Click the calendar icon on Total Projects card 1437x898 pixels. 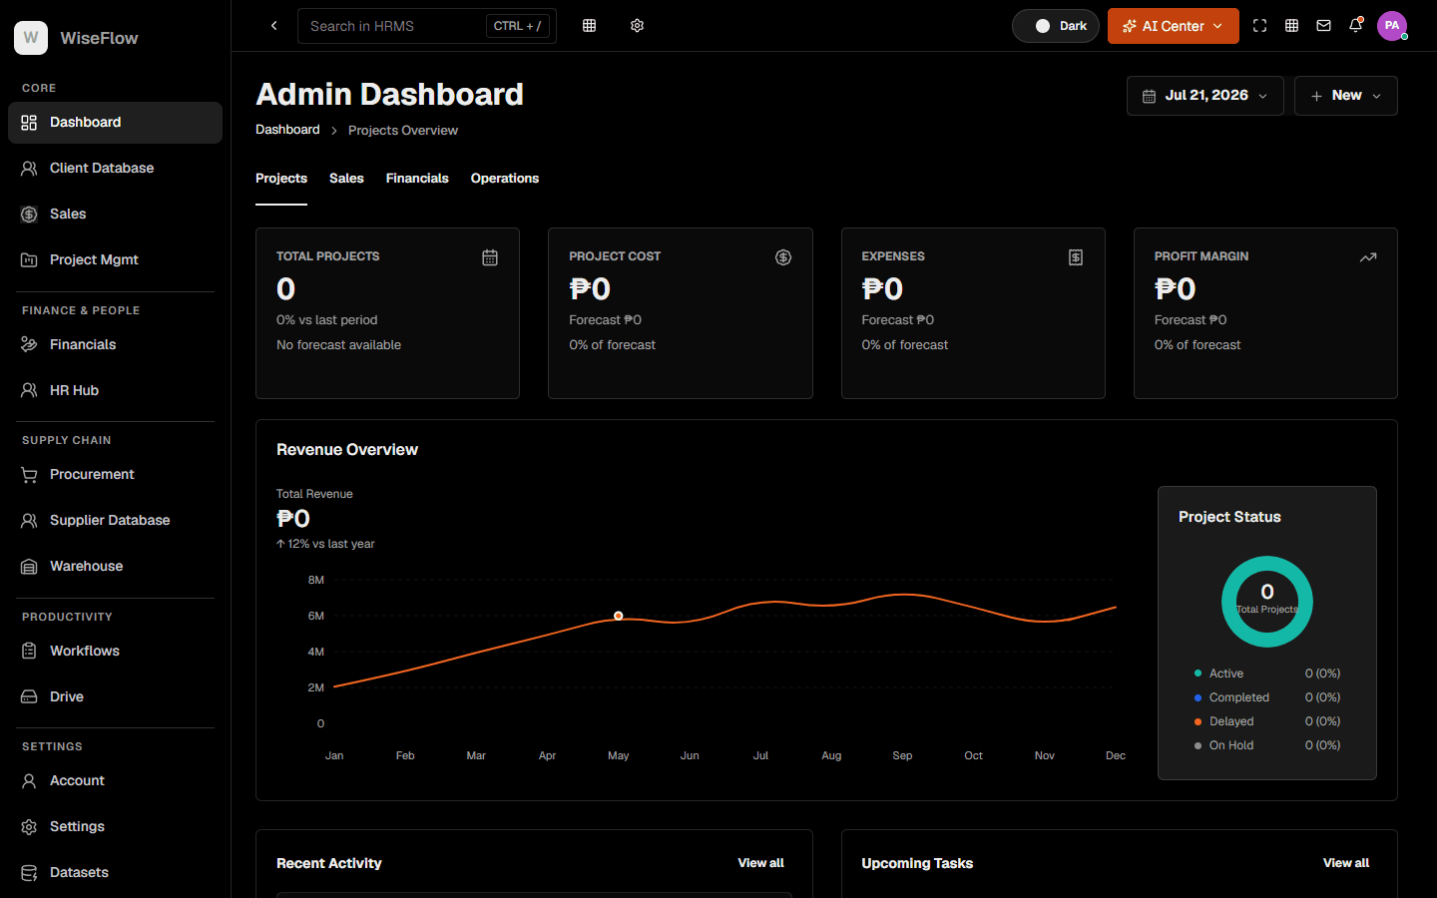(490, 257)
